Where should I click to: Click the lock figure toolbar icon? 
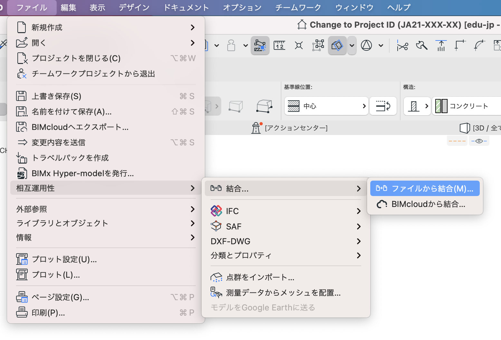click(x=231, y=45)
